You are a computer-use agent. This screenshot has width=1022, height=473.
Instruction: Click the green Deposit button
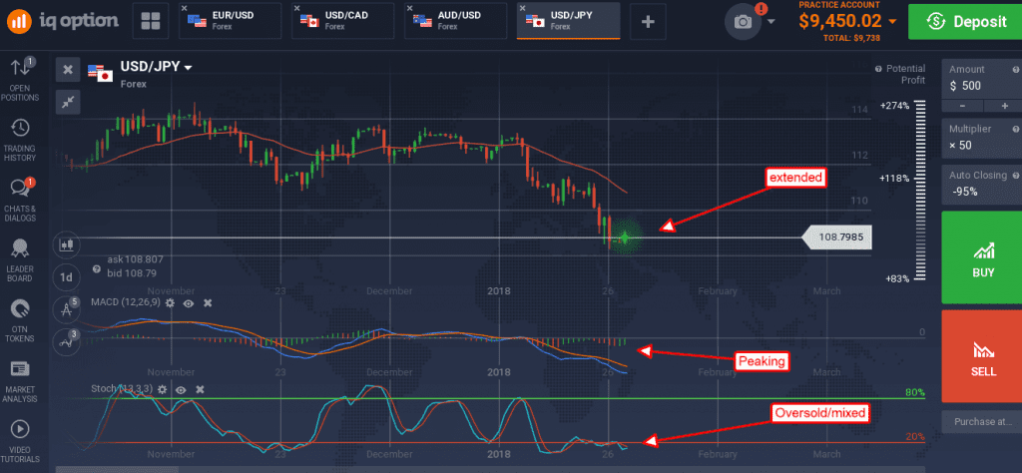(x=965, y=22)
